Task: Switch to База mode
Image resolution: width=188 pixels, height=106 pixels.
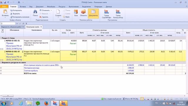Action: (x=76, y=13)
